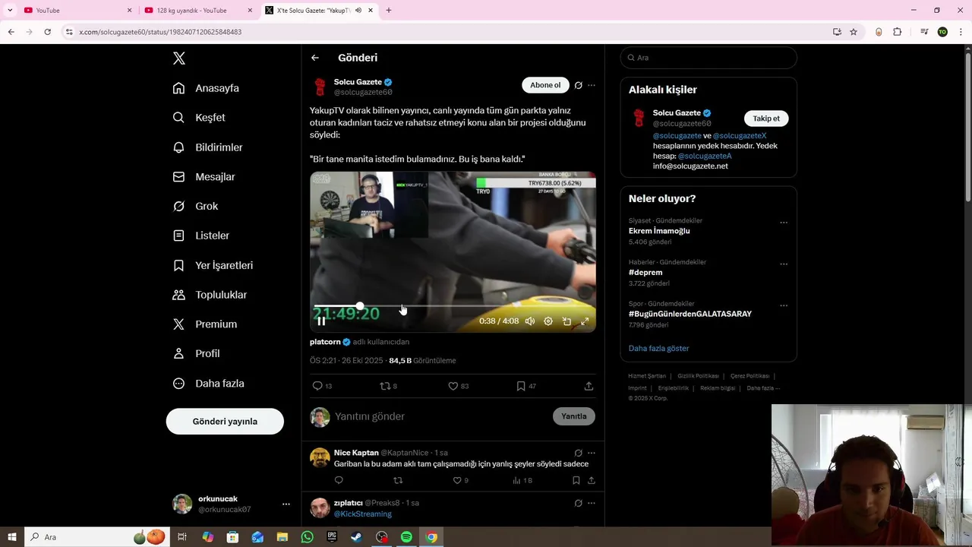
Task: Open post options three-dot menu
Action: [592, 85]
